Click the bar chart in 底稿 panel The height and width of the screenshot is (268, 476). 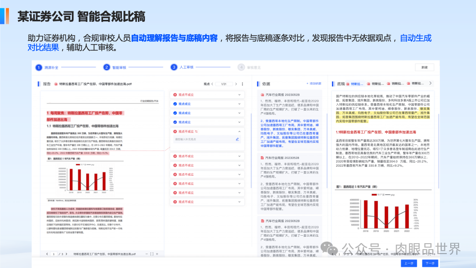385,212
